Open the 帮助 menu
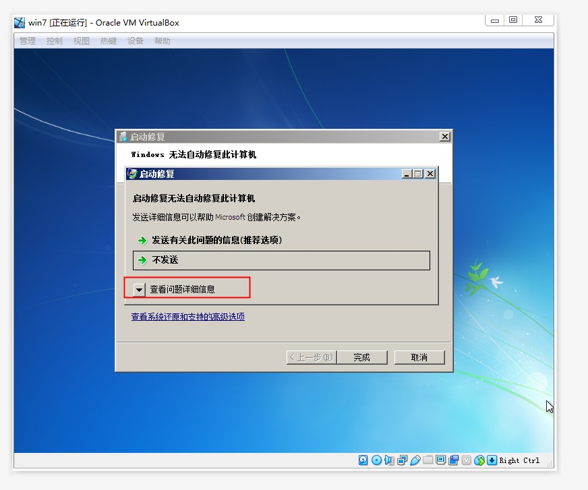Screen dimensions: 588x490 click(x=163, y=41)
